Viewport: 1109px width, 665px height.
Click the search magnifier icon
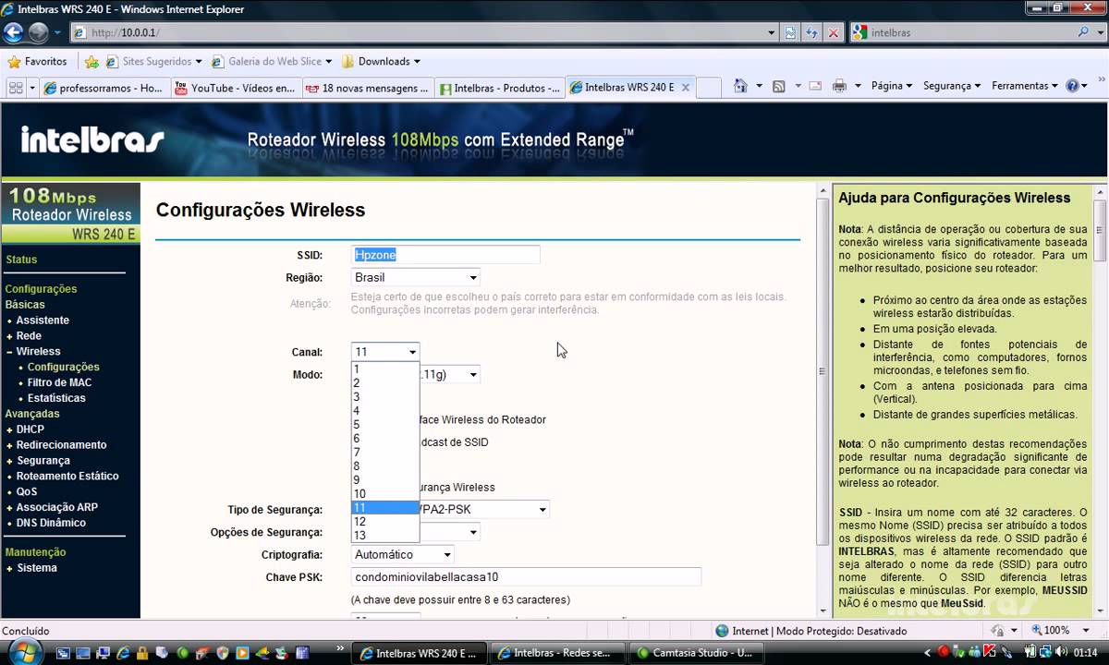coord(1083,32)
